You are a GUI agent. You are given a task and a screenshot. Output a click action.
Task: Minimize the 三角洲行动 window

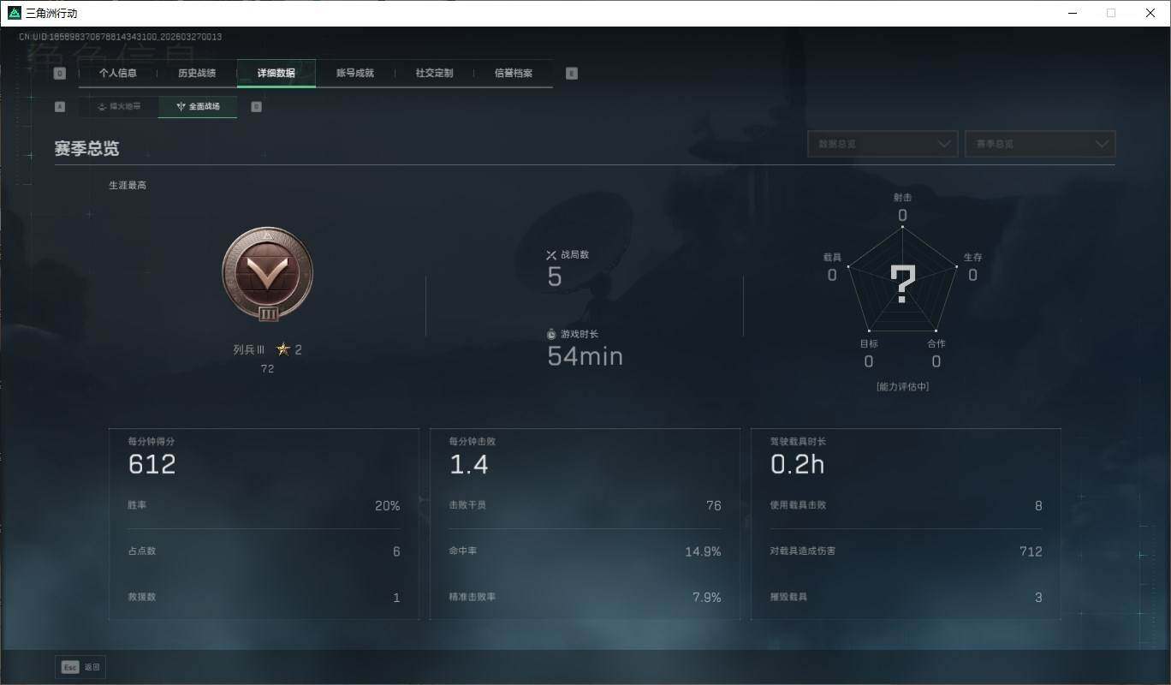1072,13
